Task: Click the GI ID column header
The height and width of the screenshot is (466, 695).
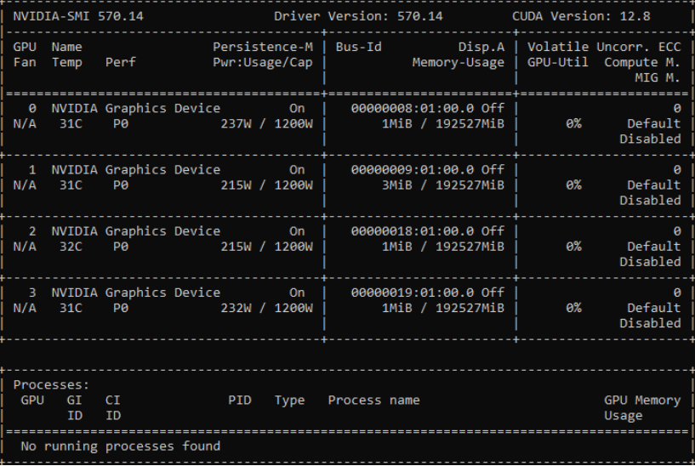Action: coord(74,408)
